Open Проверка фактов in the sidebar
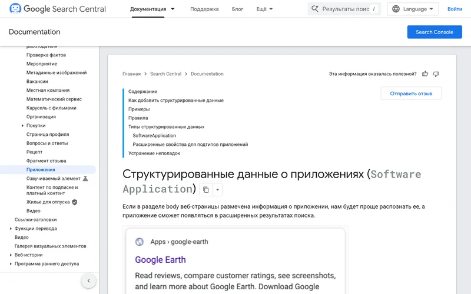 point(46,55)
